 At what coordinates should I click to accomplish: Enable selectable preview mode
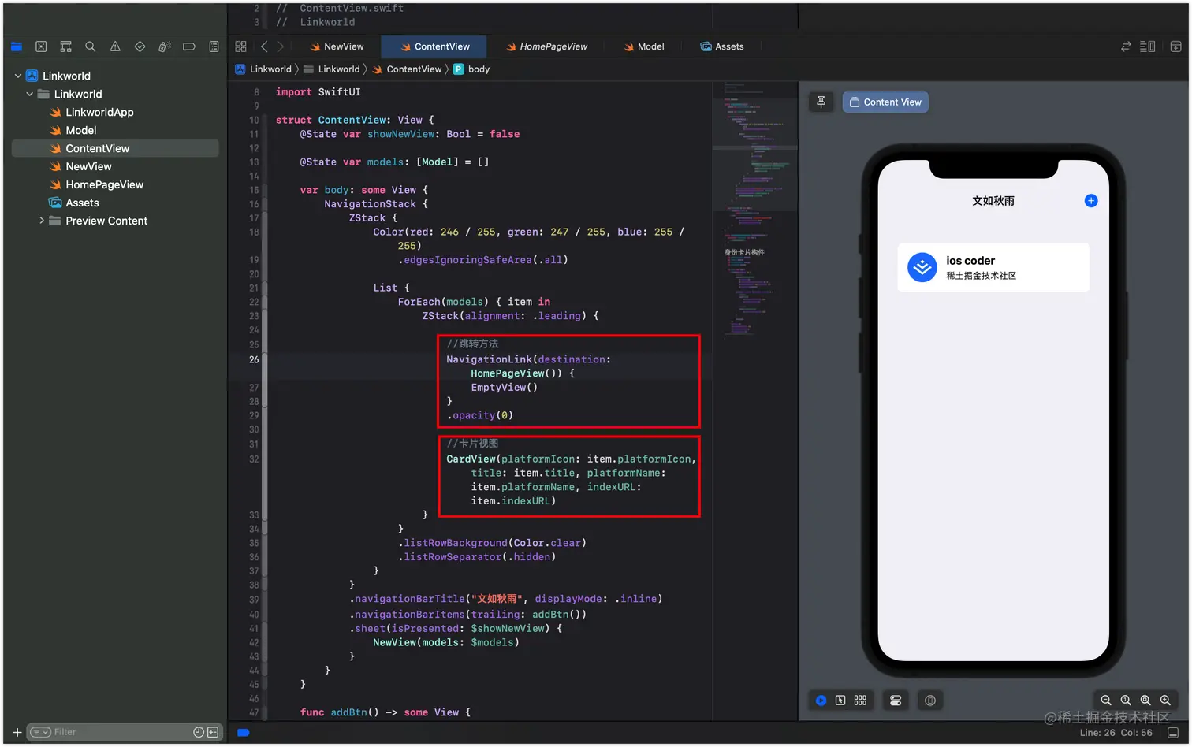(x=840, y=700)
